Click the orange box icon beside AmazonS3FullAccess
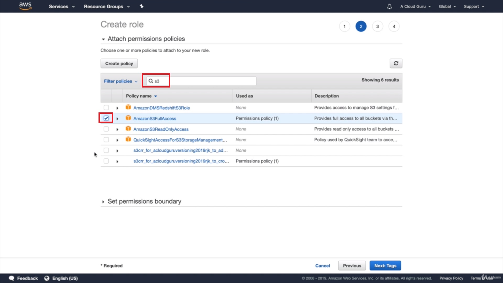Screen dimensions: 503x283 128,118
